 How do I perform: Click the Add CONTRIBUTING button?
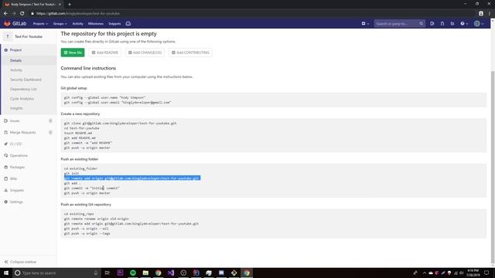[x=190, y=53]
